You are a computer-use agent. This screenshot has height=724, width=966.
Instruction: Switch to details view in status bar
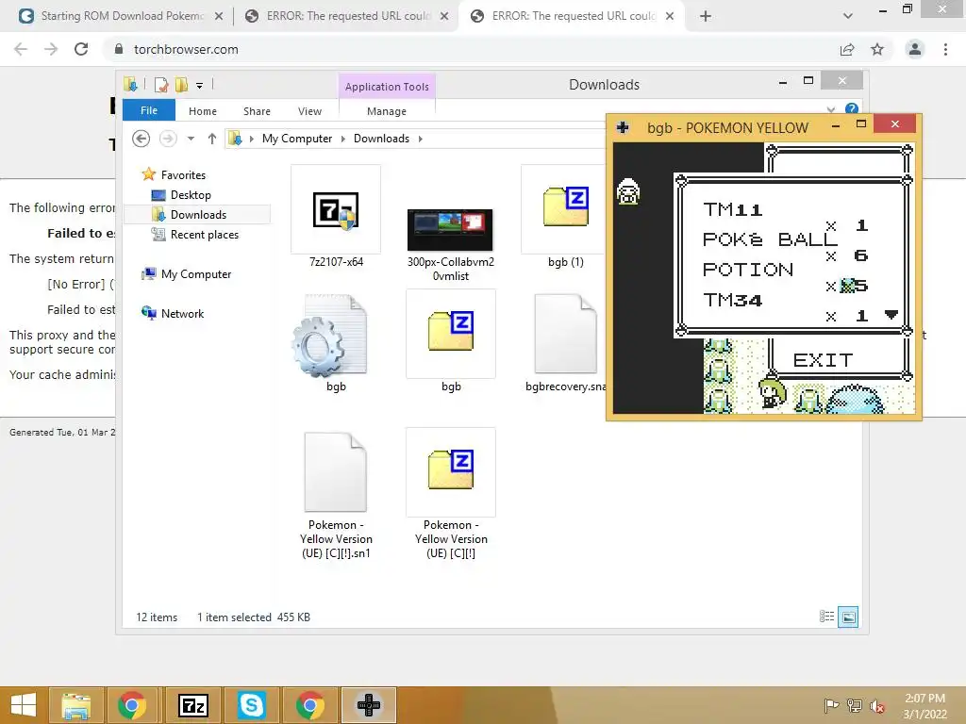coord(826,617)
